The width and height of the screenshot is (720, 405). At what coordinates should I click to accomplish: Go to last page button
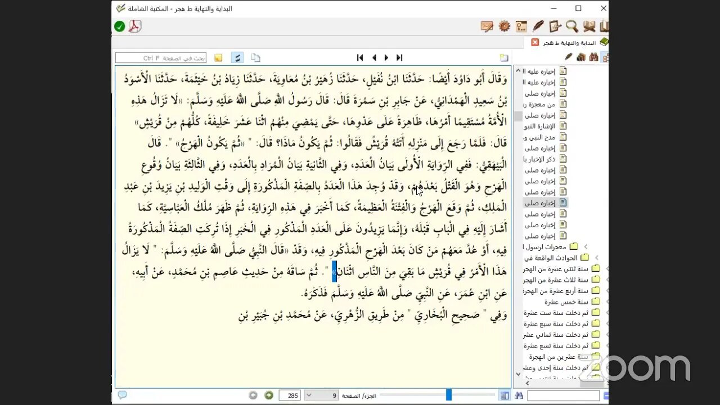pos(399,57)
